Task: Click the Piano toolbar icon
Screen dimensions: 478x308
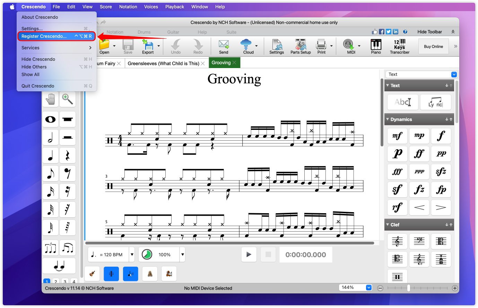Action: (x=376, y=47)
